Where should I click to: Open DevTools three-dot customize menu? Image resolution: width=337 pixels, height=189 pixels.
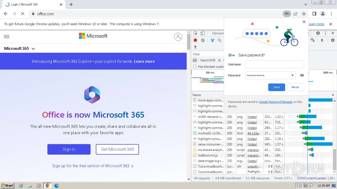[x=325, y=33]
